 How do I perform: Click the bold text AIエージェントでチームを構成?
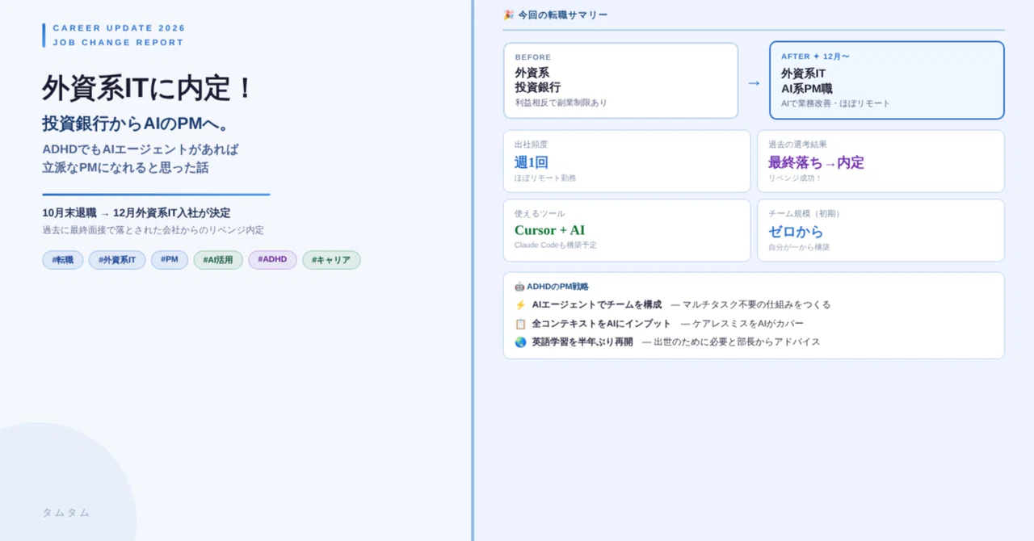(597, 304)
